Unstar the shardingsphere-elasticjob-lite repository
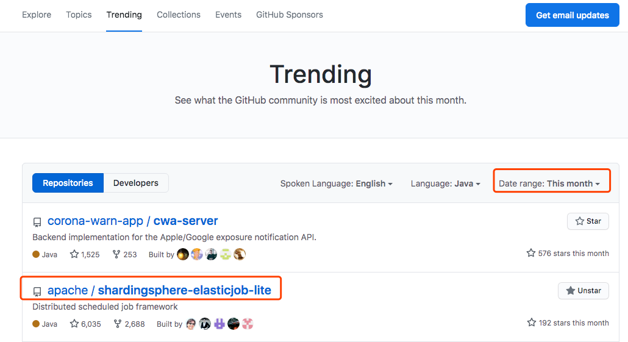Screen dimensions: 628x342 pos(583,291)
